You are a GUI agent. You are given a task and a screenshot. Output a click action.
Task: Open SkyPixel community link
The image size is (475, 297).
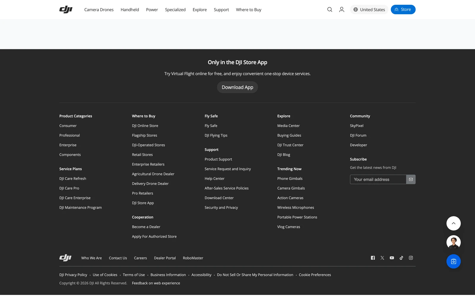357,126
